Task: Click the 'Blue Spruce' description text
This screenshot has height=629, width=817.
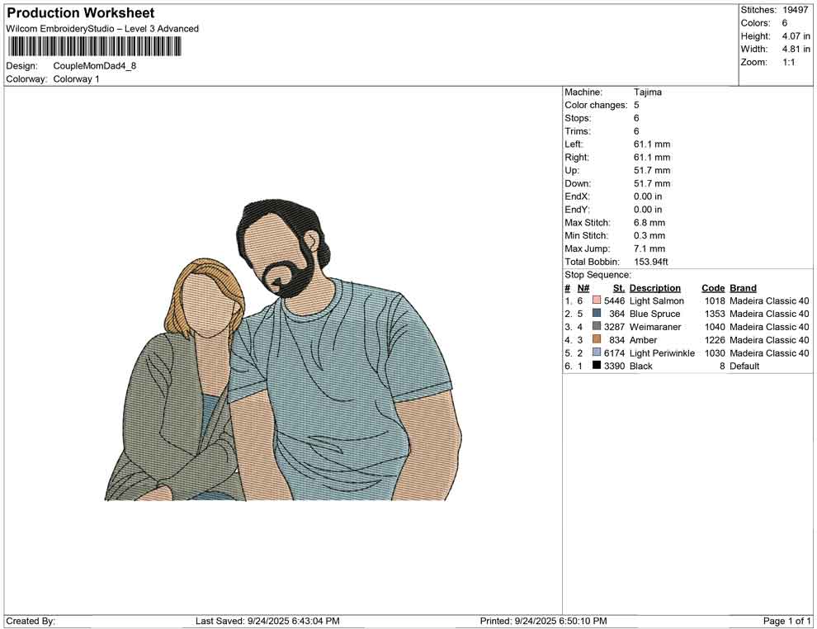Action: 655,314
